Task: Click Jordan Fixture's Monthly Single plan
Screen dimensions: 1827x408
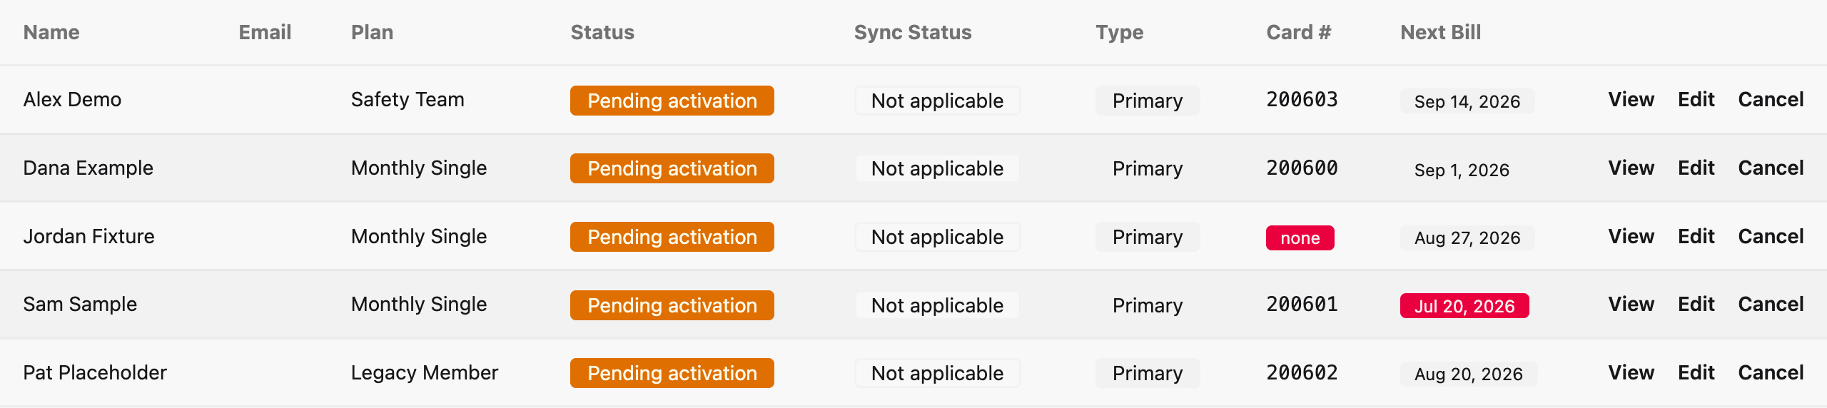Action: (x=419, y=237)
